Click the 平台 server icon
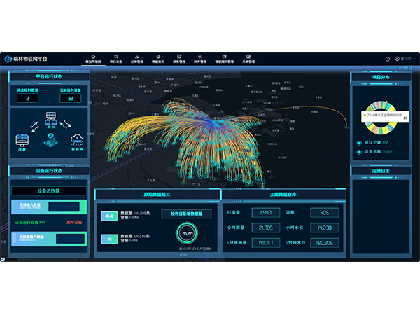Screen dimensions: 420x315 (x=50, y=117)
